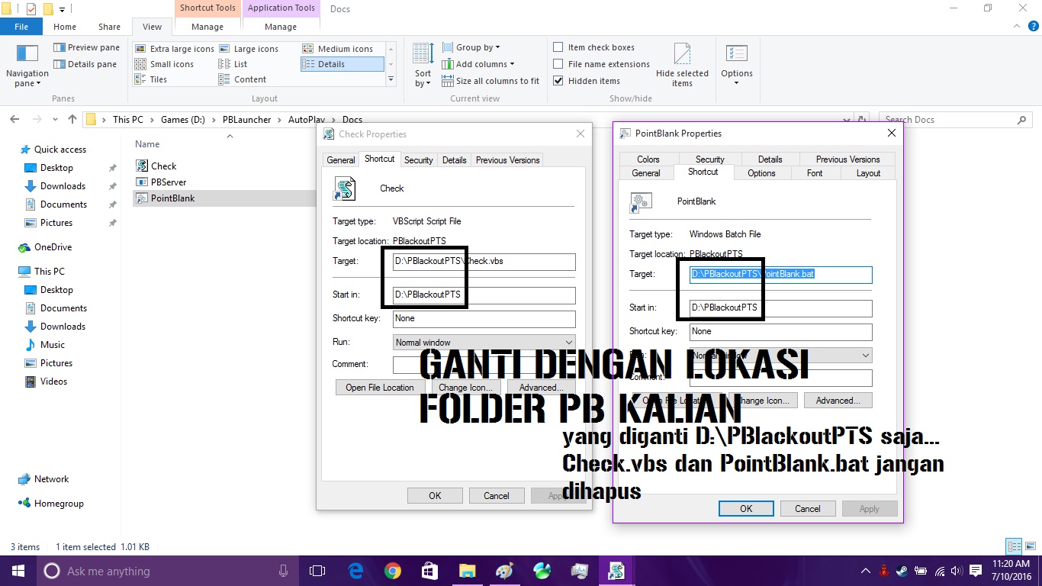This screenshot has height=586, width=1042.
Task: Switch to Extra large icons layout
Action: pos(174,49)
